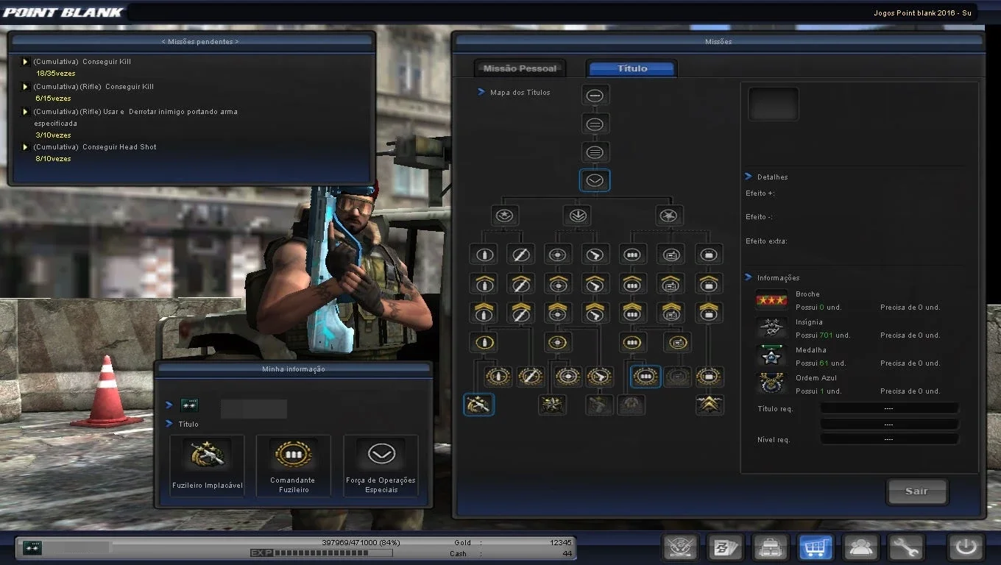Image resolution: width=1001 pixels, height=565 pixels.
Task: Select the single-line title at tree top
Action: tap(595, 96)
